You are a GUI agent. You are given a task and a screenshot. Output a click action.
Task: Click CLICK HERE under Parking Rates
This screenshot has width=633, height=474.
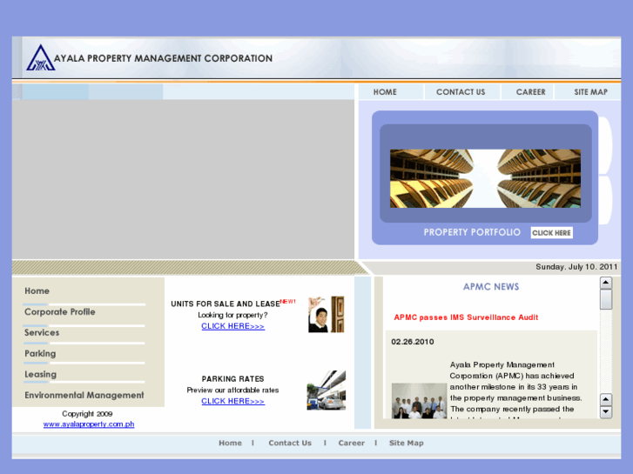[233, 402]
